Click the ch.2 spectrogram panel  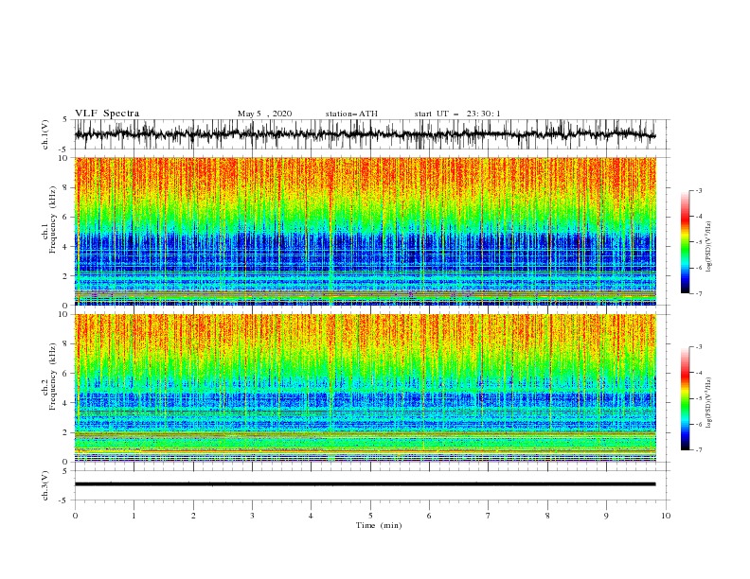(x=365, y=388)
